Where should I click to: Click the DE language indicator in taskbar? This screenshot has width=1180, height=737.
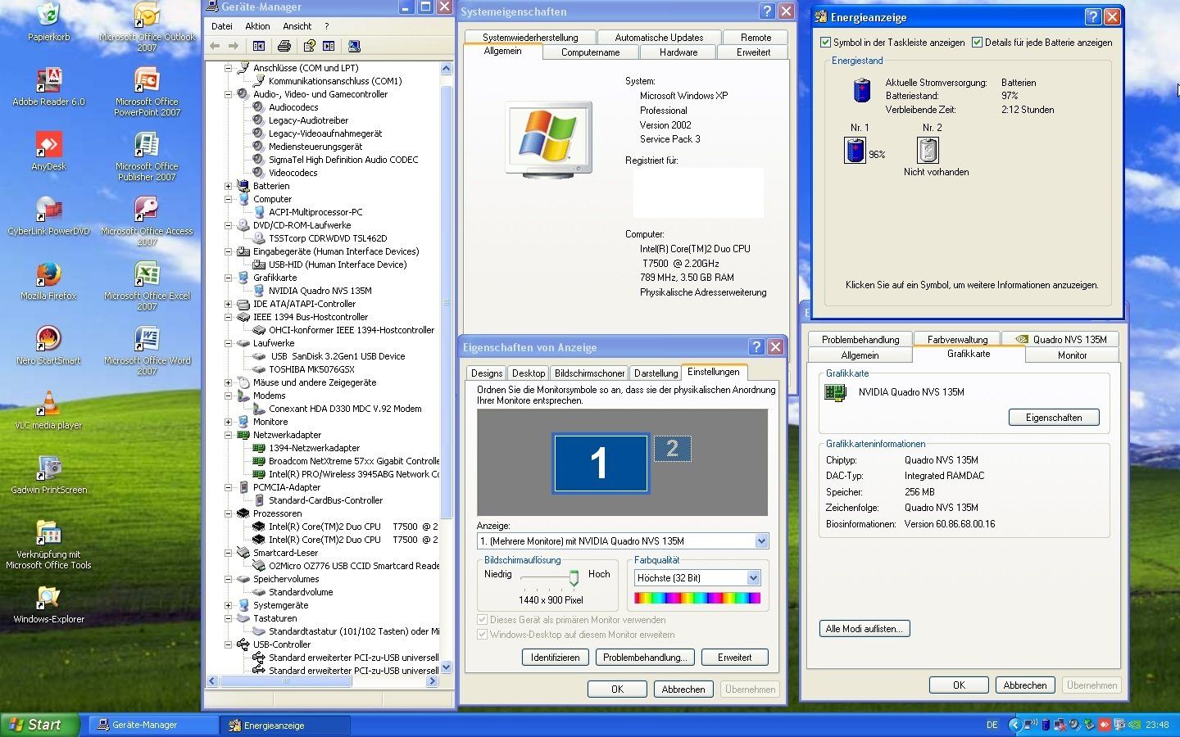pos(992,725)
